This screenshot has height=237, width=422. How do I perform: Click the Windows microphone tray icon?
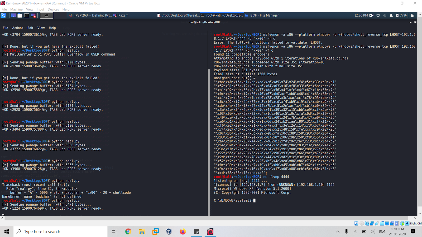(347, 231)
